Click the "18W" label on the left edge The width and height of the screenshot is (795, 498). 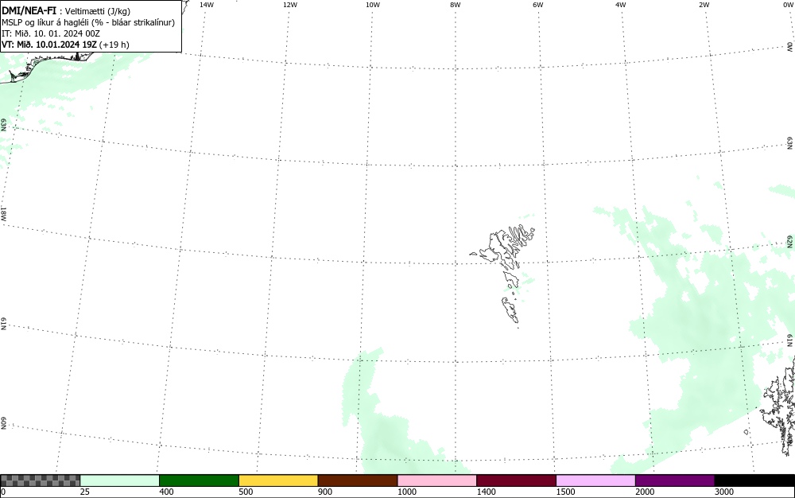(x=3, y=213)
